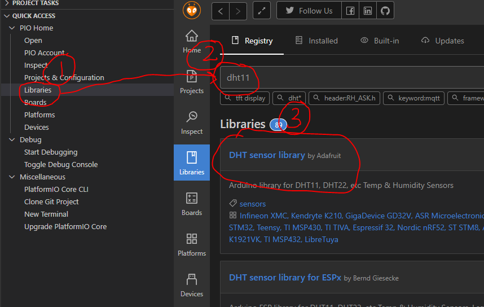The image size is (484, 307).
Task: Open the GitHub icon link
Action: coord(385,11)
